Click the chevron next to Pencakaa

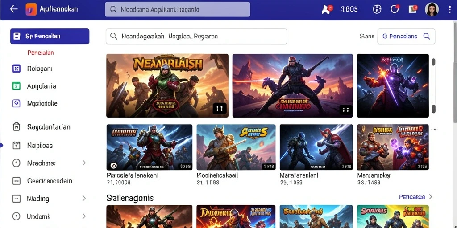coord(431,197)
